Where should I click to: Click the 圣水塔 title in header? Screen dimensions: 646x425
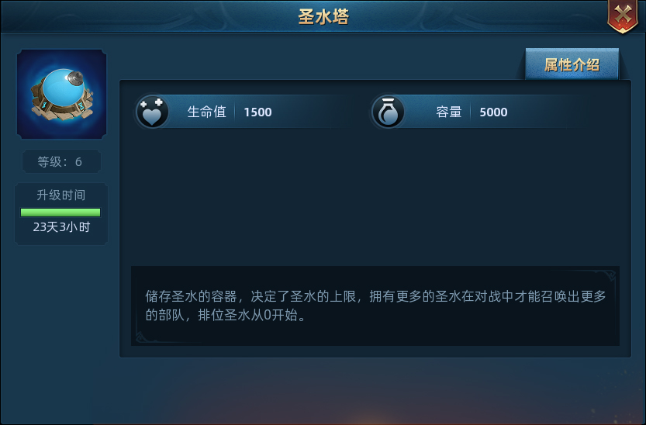[323, 17]
